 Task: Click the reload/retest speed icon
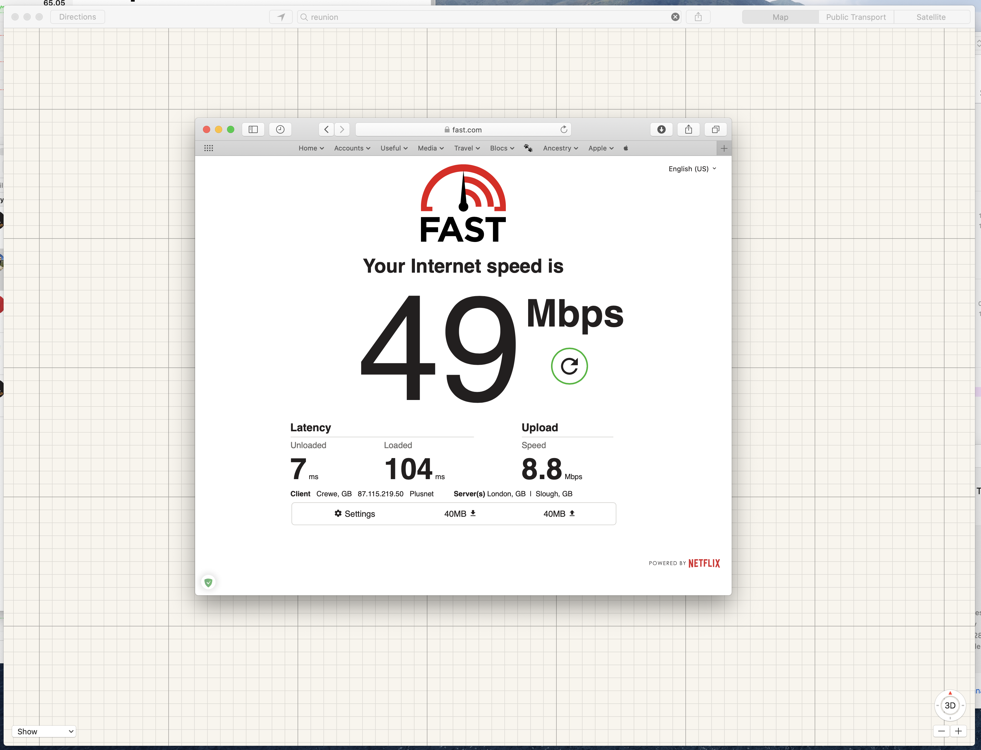pyautogui.click(x=569, y=366)
